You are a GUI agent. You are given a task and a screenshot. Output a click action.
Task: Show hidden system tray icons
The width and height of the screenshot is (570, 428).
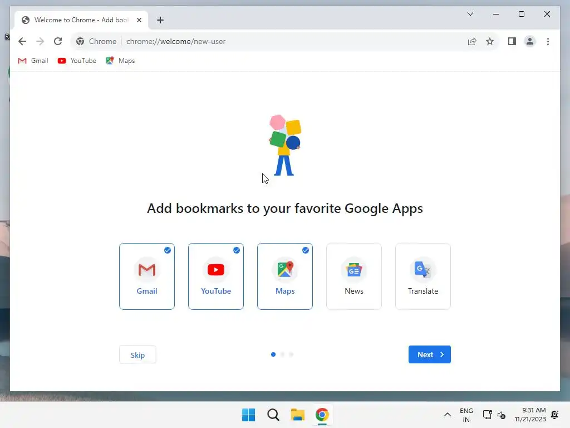tap(448, 415)
